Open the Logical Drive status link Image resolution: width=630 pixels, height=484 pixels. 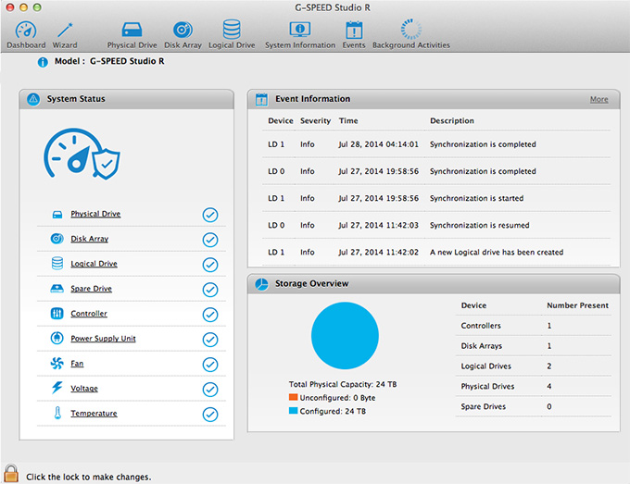coord(94,264)
